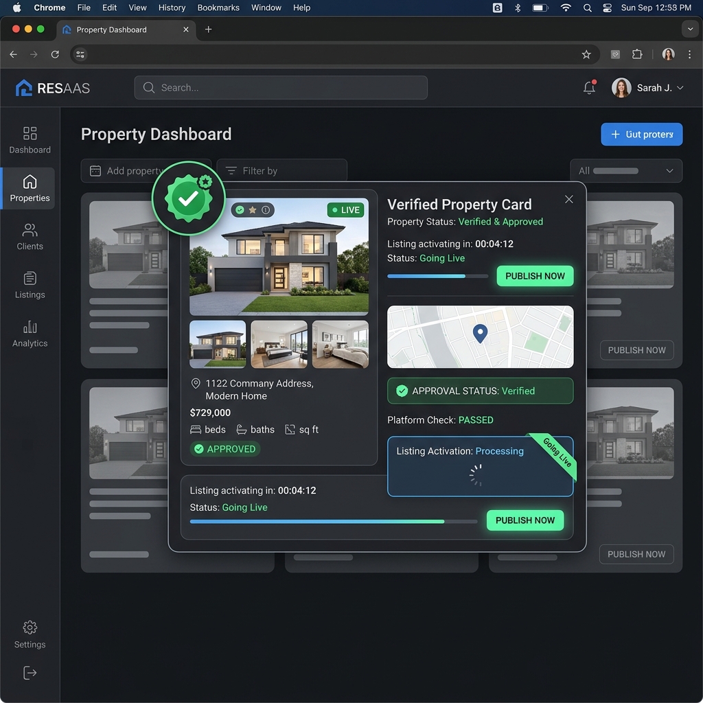Click the bottom listing activation progress bar
Image resolution: width=703 pixels, height=703 pixels.
[x=334, y=522]
